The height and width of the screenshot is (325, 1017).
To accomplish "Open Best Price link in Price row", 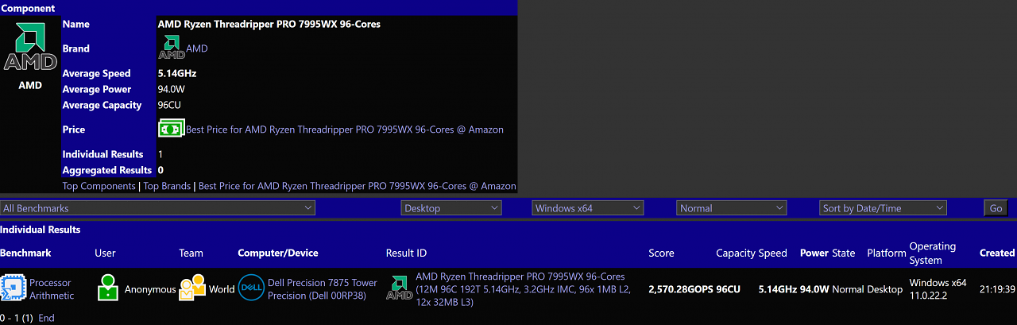I will click(x=345, y=130).
